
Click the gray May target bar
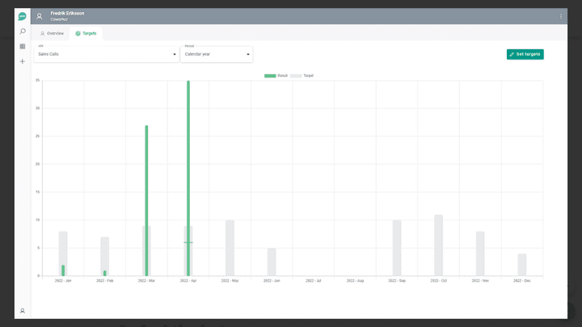coord(230,248)
